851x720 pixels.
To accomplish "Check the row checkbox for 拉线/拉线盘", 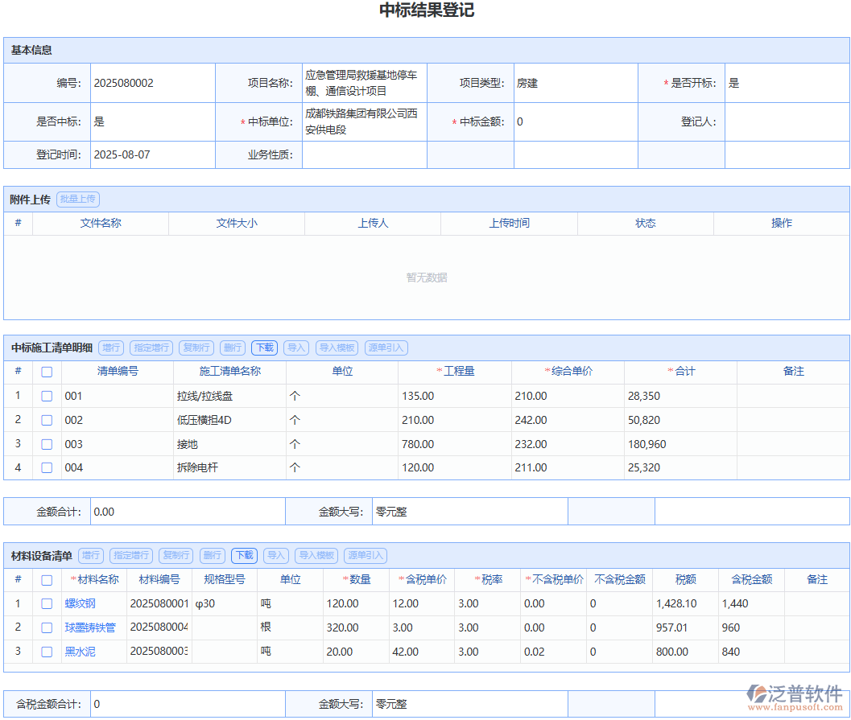I will point(46,395).
